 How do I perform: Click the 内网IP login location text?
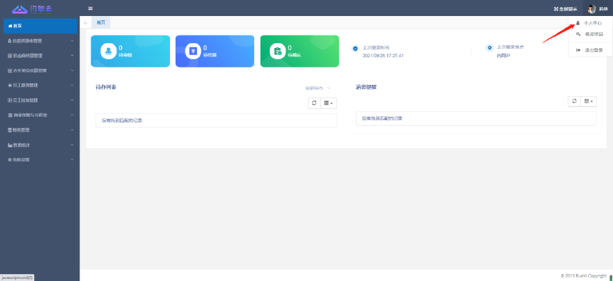pyautogui.click(x=504, y=56)
